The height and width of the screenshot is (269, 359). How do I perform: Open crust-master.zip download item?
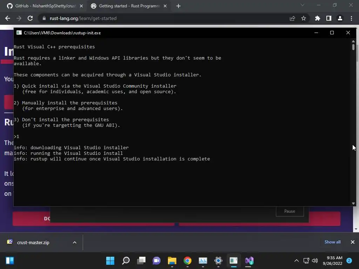coord(33,242)
